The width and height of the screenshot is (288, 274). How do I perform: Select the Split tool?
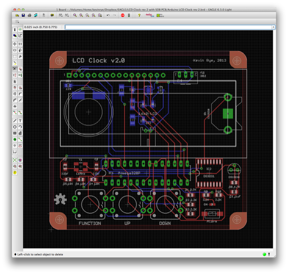coord(15,100)
